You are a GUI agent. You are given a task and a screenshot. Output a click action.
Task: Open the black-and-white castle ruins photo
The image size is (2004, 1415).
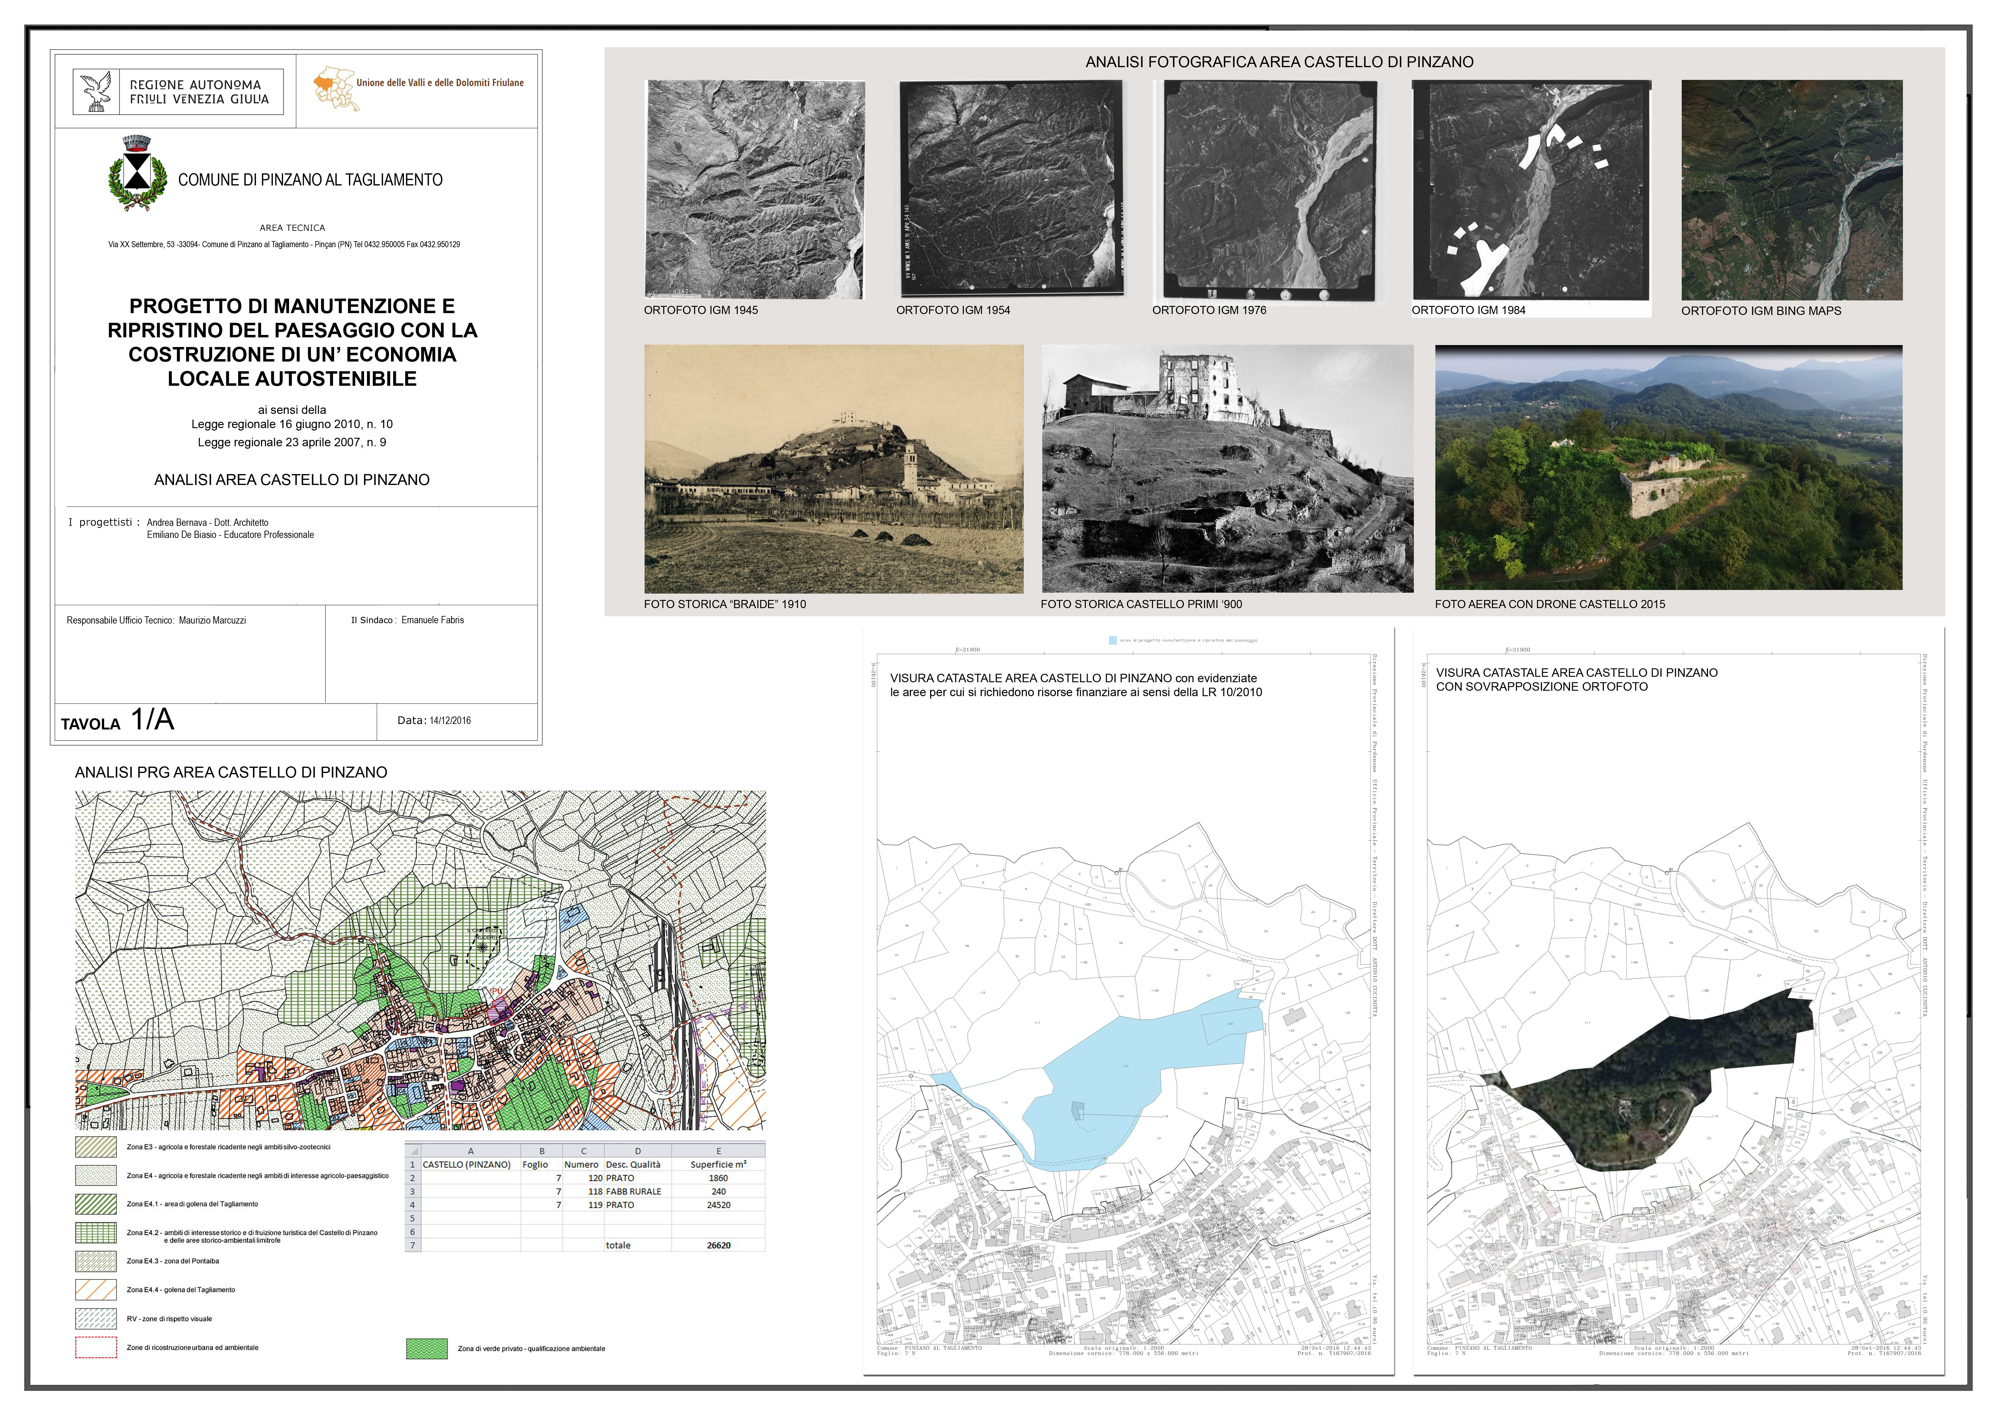click(x=1227, y=468)
